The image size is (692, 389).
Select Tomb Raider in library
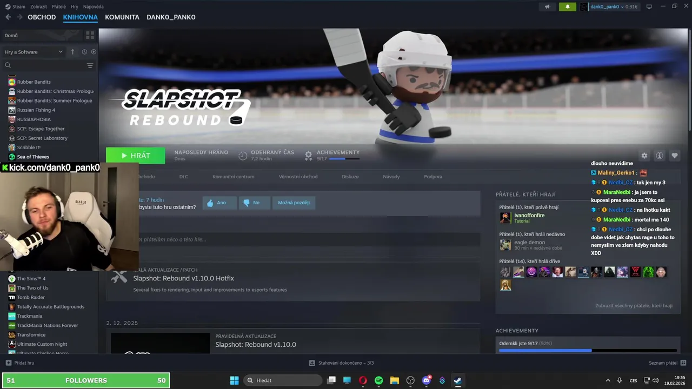[x=31, y=298]
